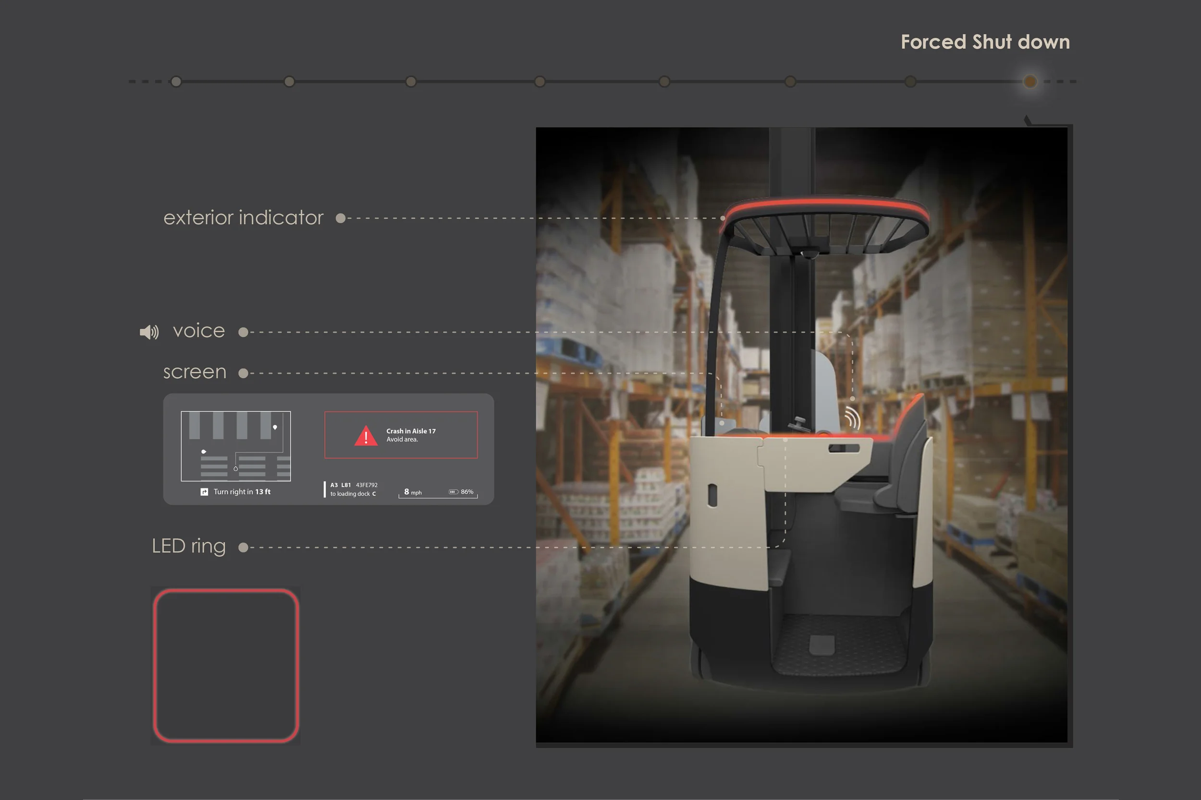Image resolution: width=1201 pixels, height=800 pixels.
Task: Click the Forced Shut down heading
Action: point(985,42)
